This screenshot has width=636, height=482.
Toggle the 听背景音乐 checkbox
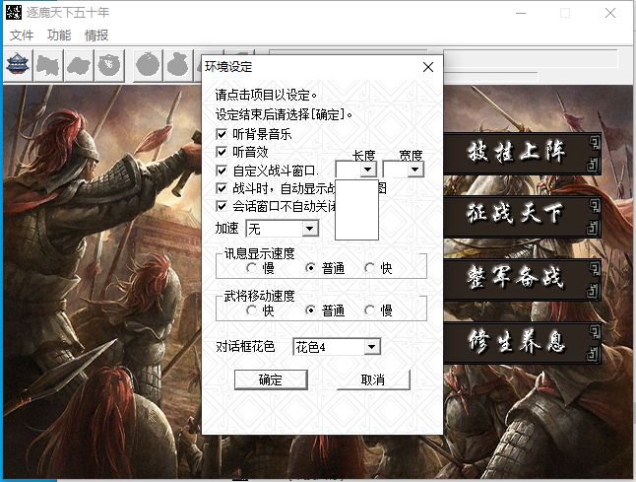tap(222, 133)
